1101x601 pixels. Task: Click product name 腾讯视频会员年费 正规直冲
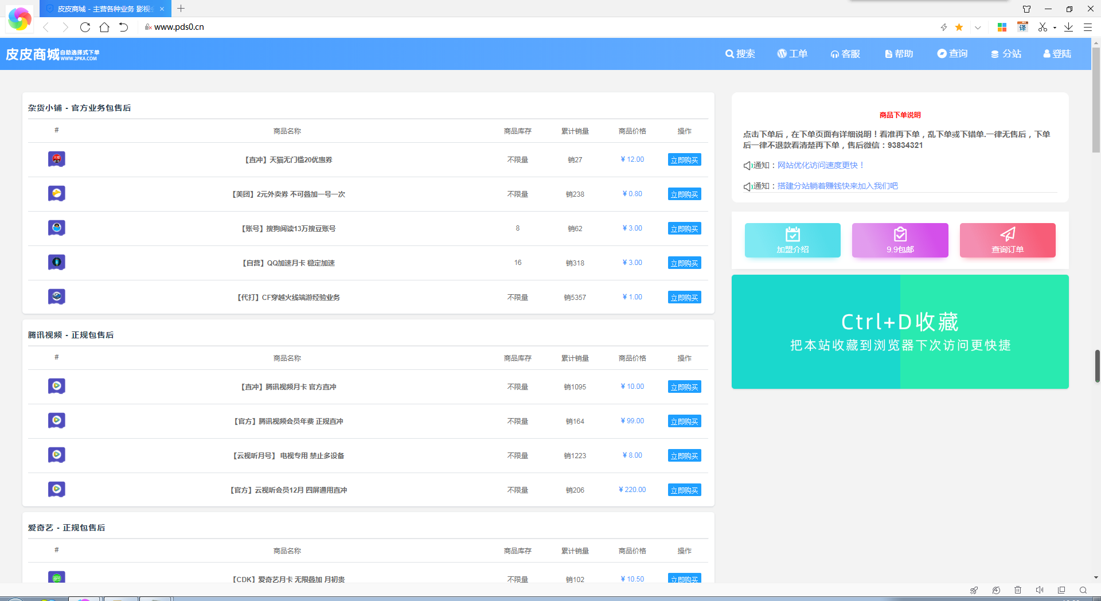[x=288, y=421]
